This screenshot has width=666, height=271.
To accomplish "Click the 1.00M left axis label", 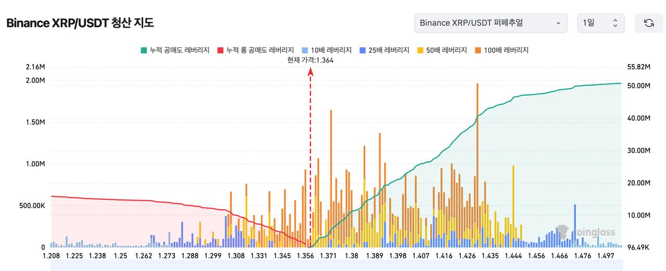I will pos(35,164).
